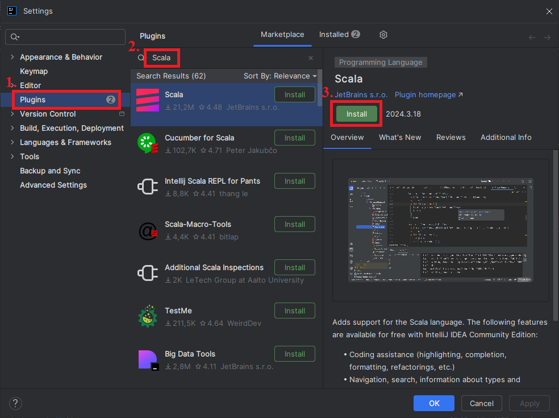Expand the Editor settings section

(12, 85)
